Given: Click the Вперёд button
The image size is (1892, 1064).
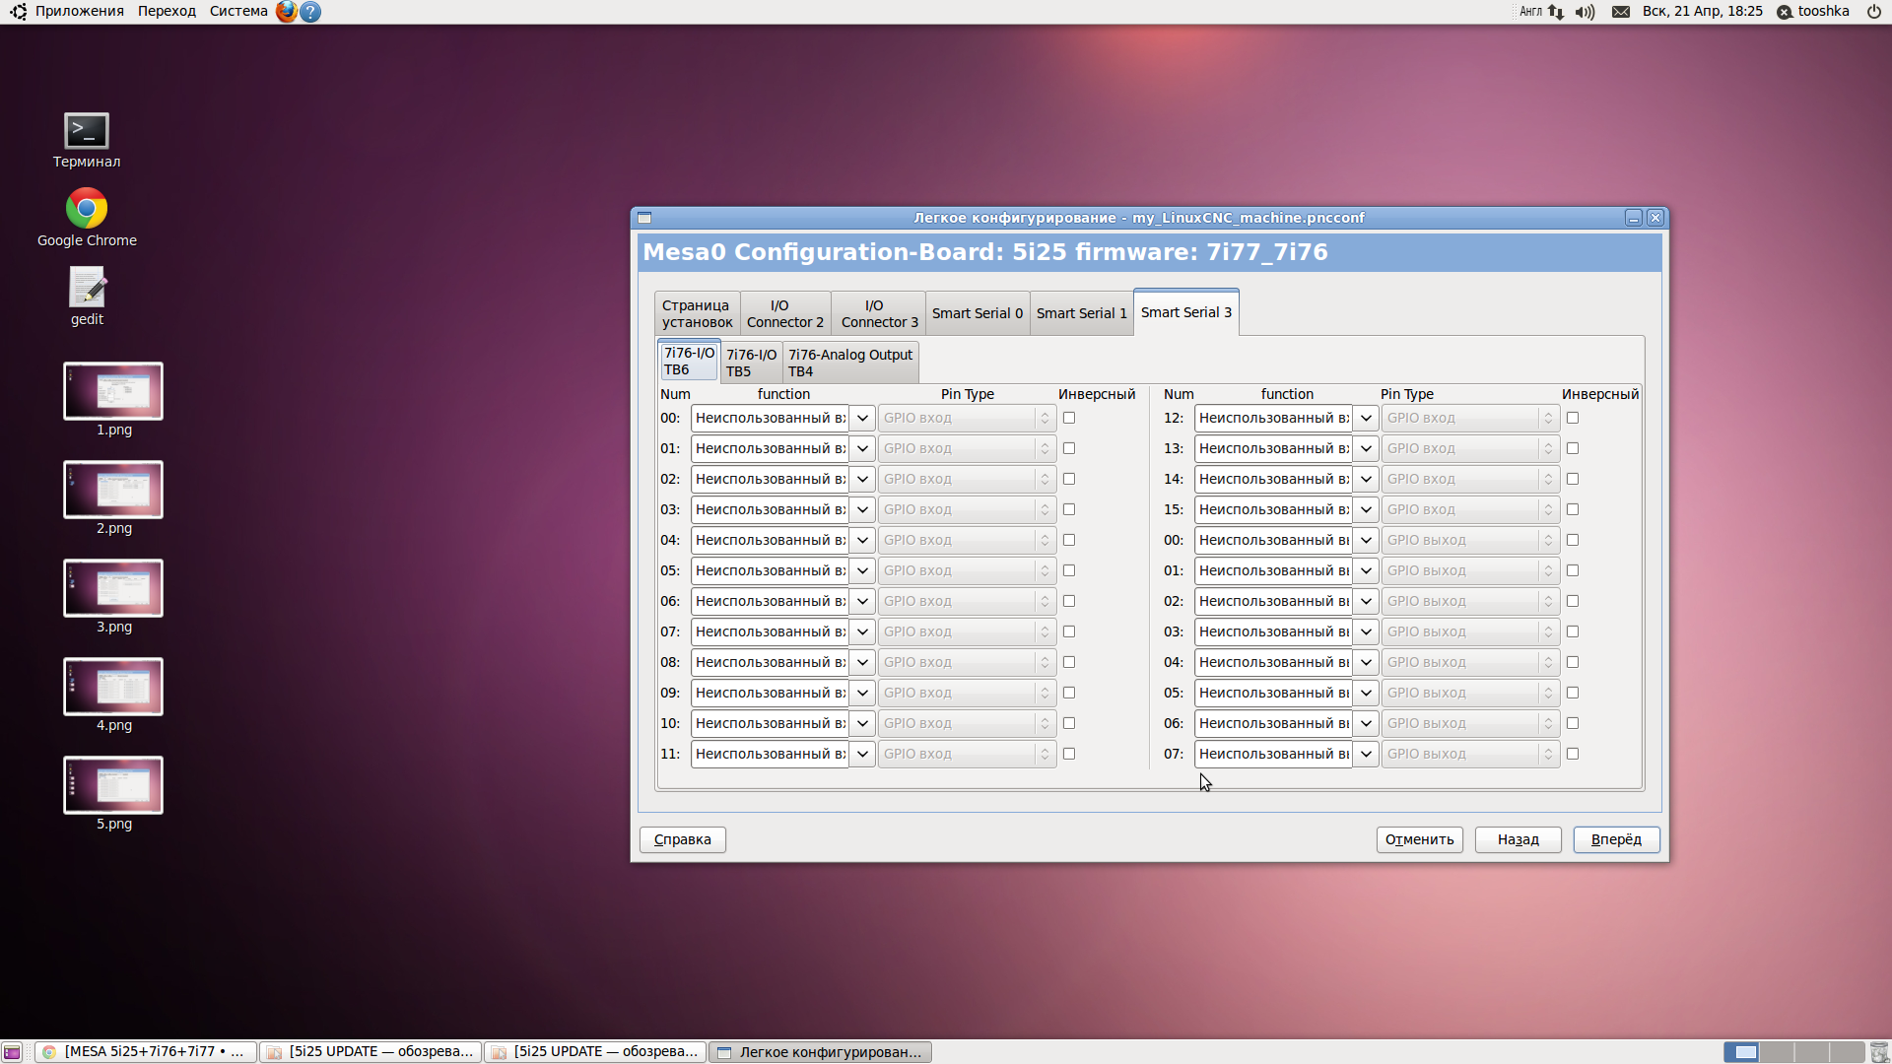Looking at the screenshot, I should click(1616, 839).
